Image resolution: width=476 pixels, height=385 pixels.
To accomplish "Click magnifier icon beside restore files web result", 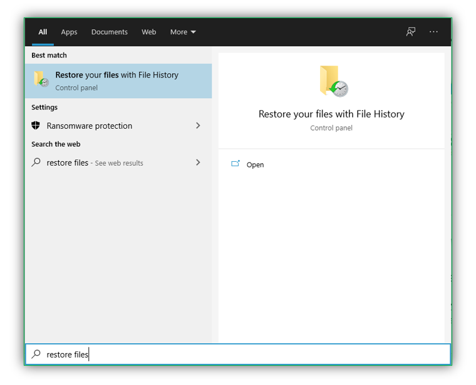I will coord(36,162).
